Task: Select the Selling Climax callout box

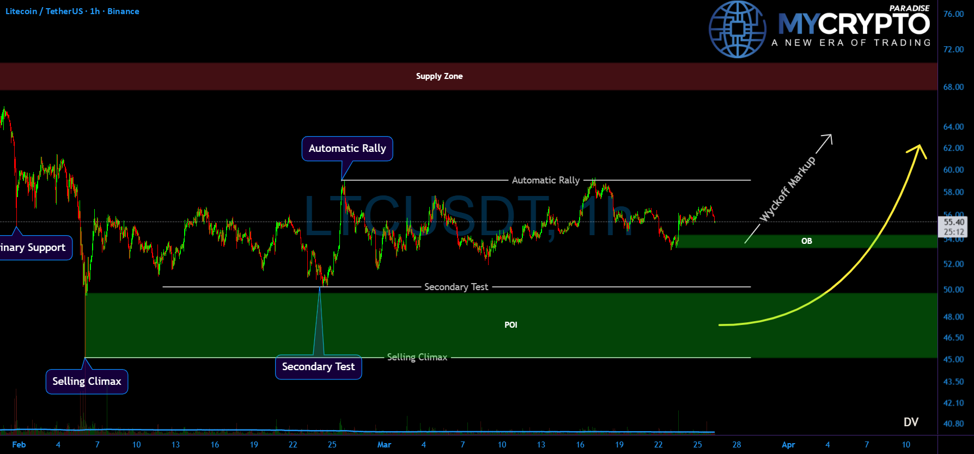Action: click(87, 382)
